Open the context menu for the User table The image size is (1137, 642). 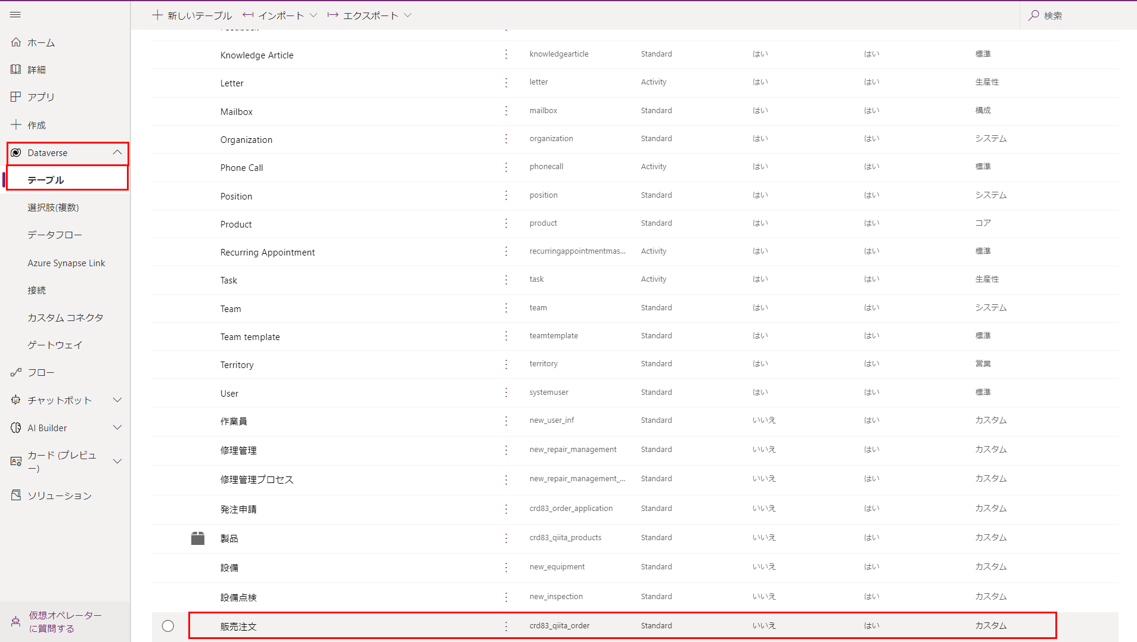pyautogui.click(x=506, y=393)
